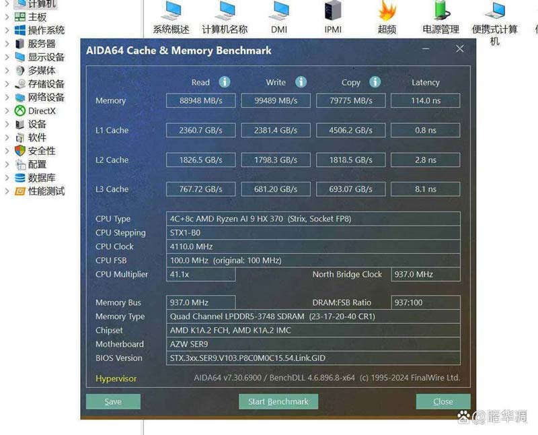The image size is (538, 435).
Task: Select the L2 Cache Write value 1798.3 GB/s
Action: pyautogui.click(x=276, y=160)
